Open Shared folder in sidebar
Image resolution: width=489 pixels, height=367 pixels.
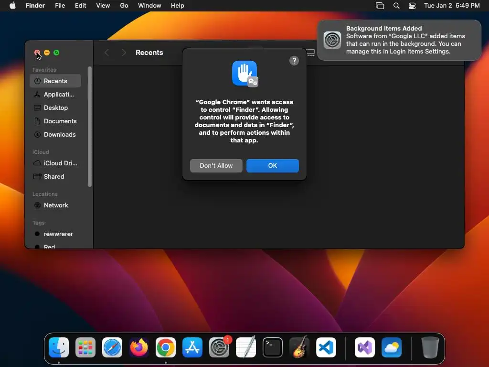(55, 177)
